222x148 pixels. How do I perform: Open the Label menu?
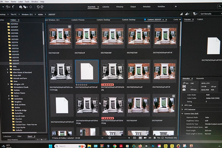(x=20, y=2)
